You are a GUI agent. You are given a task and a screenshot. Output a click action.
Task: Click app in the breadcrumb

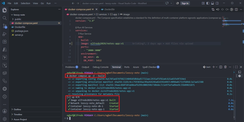tap(113, 14)
